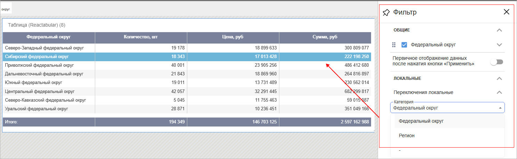Toggle the Первичное отображение данных switch
The width and height of the screenshot is (517, 159).
coord(497,62)
